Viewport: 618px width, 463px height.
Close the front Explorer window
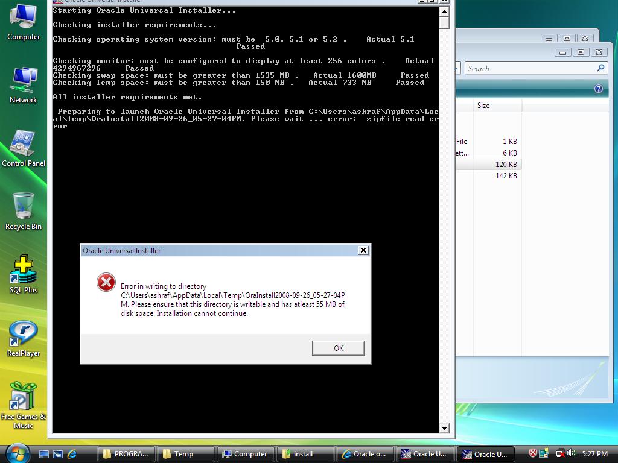click(x=599, y=52)
